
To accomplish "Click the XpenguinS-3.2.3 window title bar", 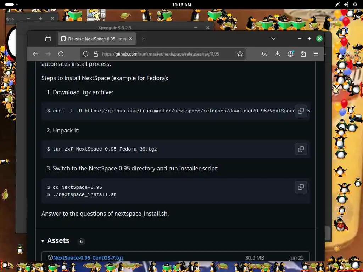I will point(115,28).
